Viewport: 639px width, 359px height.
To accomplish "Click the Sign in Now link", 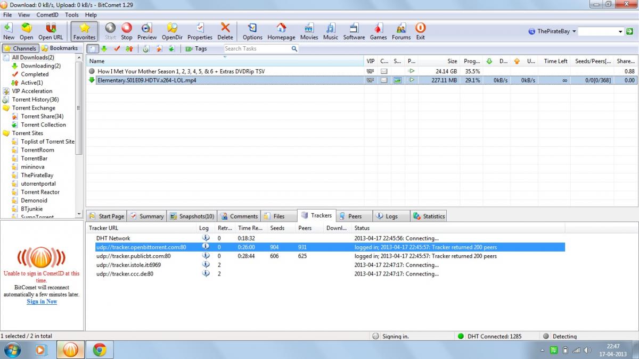I will [x=42, y=302].
